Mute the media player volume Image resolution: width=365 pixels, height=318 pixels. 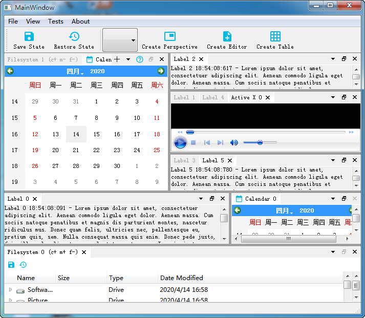[x=234, y=142]
